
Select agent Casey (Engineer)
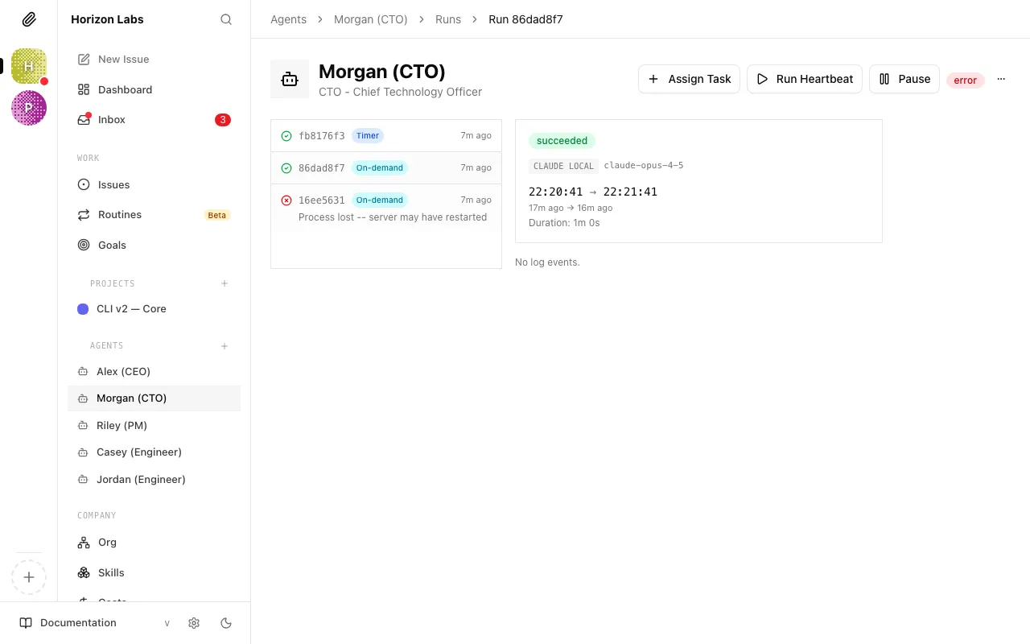(x=154, y=452)
